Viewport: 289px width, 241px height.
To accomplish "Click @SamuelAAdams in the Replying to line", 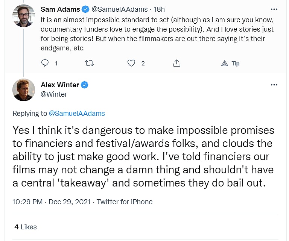I will point(77,113).
